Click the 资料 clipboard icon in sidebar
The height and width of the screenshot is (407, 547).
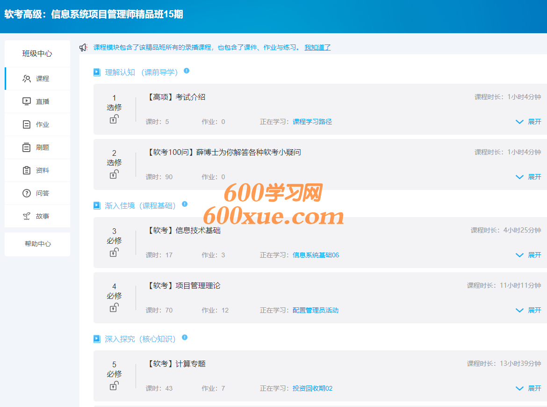27,170
